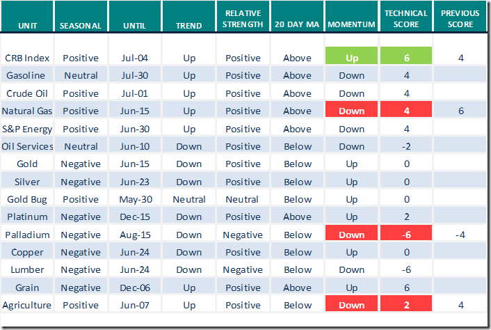
Task: Select Agriculture's red technical score 2 cell
Action: tap(407, 305)
